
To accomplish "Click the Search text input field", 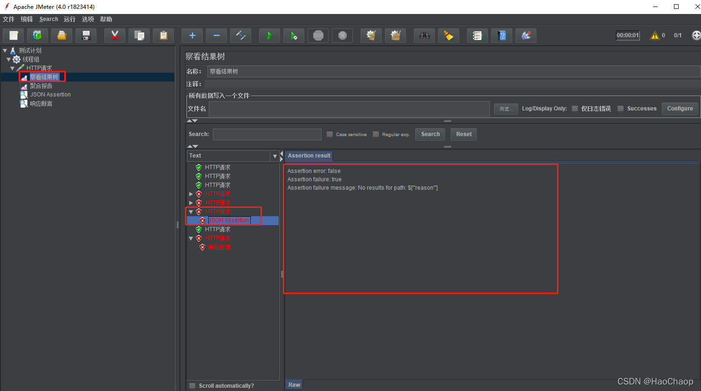I will pos(267,134).
